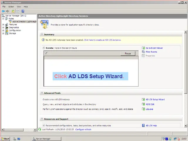The height and width of the screenshot is (141, 188).
Task: Click the Back arrow toolbar icon
Action: coord(3,11)
